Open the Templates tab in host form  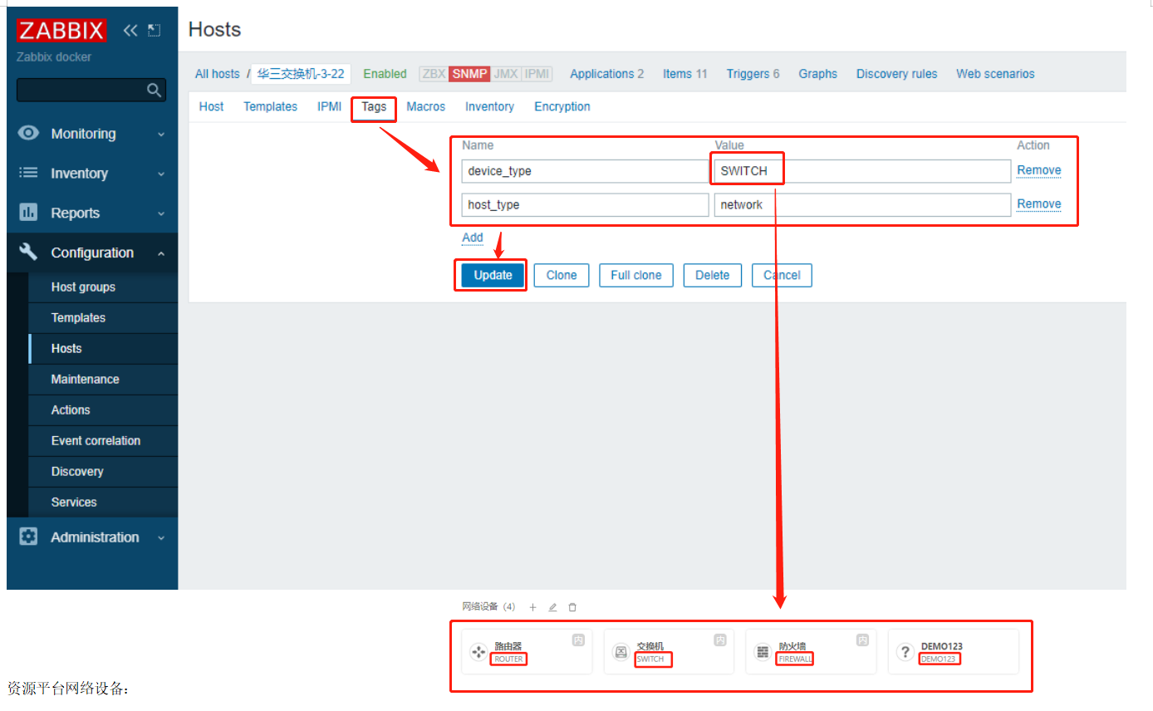click(x=270, y=106)
